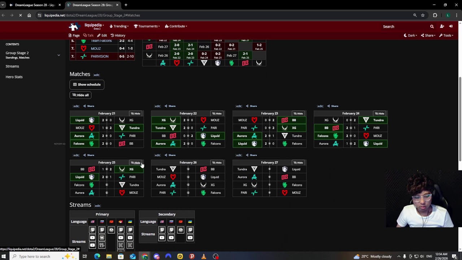Toggle the Show schedule button

(87, 84)
